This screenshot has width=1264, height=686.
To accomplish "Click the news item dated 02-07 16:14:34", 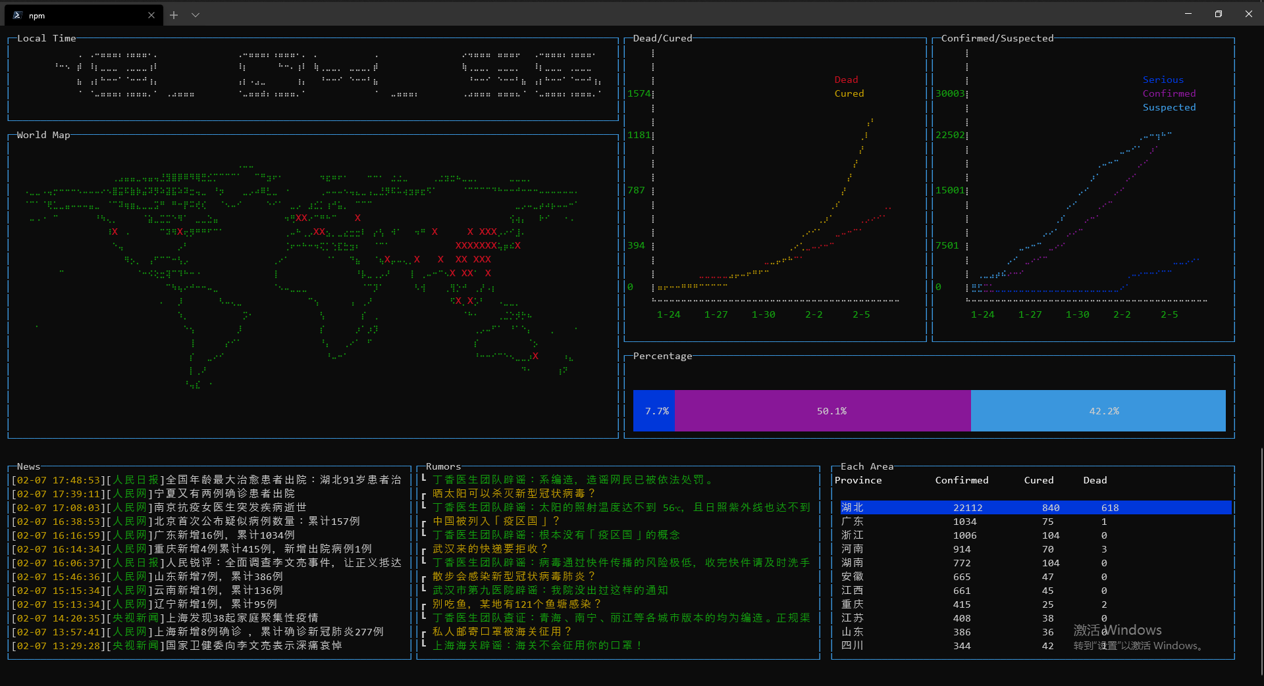I will click(192, 549).
